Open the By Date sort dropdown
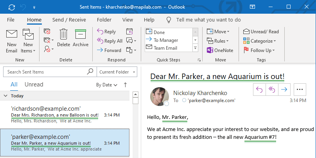This screenshot has height=158, width=316. [x=107, y=85]
